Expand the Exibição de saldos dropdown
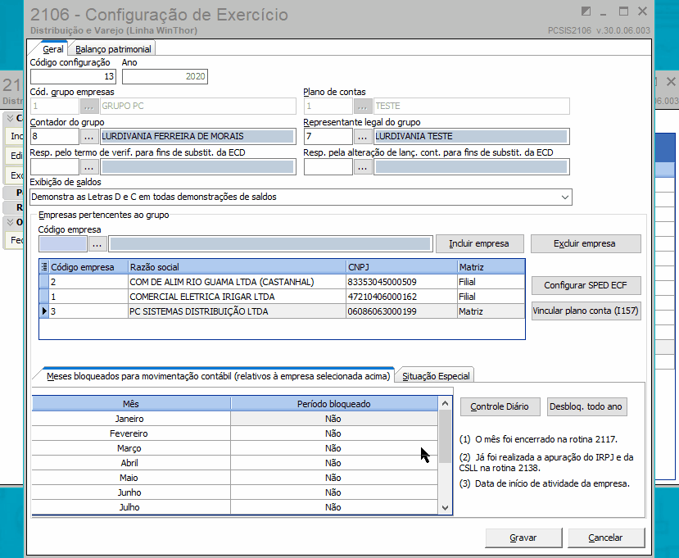Viewport: 679px width, 558px height. tap(564, 197)
